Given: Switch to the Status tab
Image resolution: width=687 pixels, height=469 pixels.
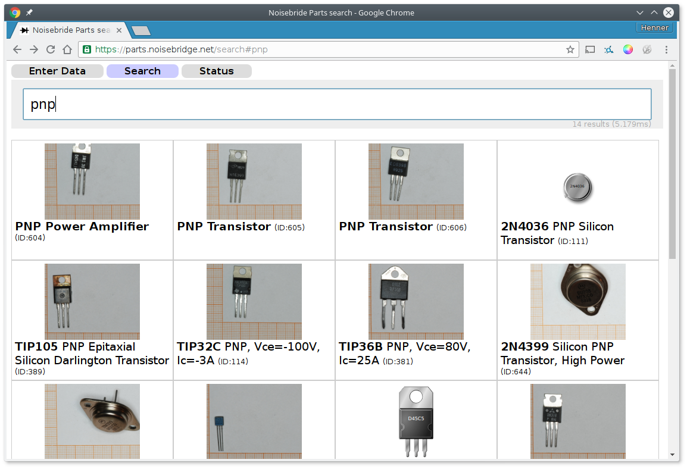Looking at the screenshot, I should point(217,71).
